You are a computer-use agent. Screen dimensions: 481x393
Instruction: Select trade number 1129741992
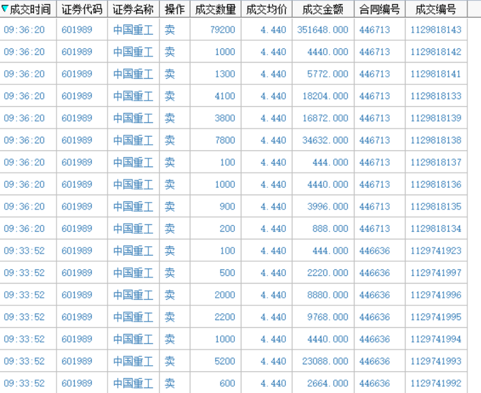click(x=436, y=383)
